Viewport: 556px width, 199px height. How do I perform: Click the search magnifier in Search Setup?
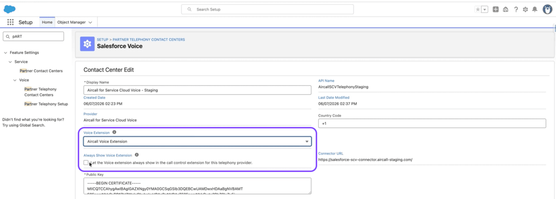189,9
